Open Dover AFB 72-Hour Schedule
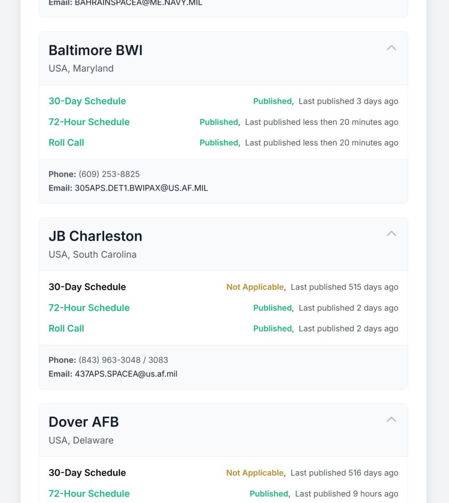This screenshot has width=449, height=503. click(x=89, y=494)
